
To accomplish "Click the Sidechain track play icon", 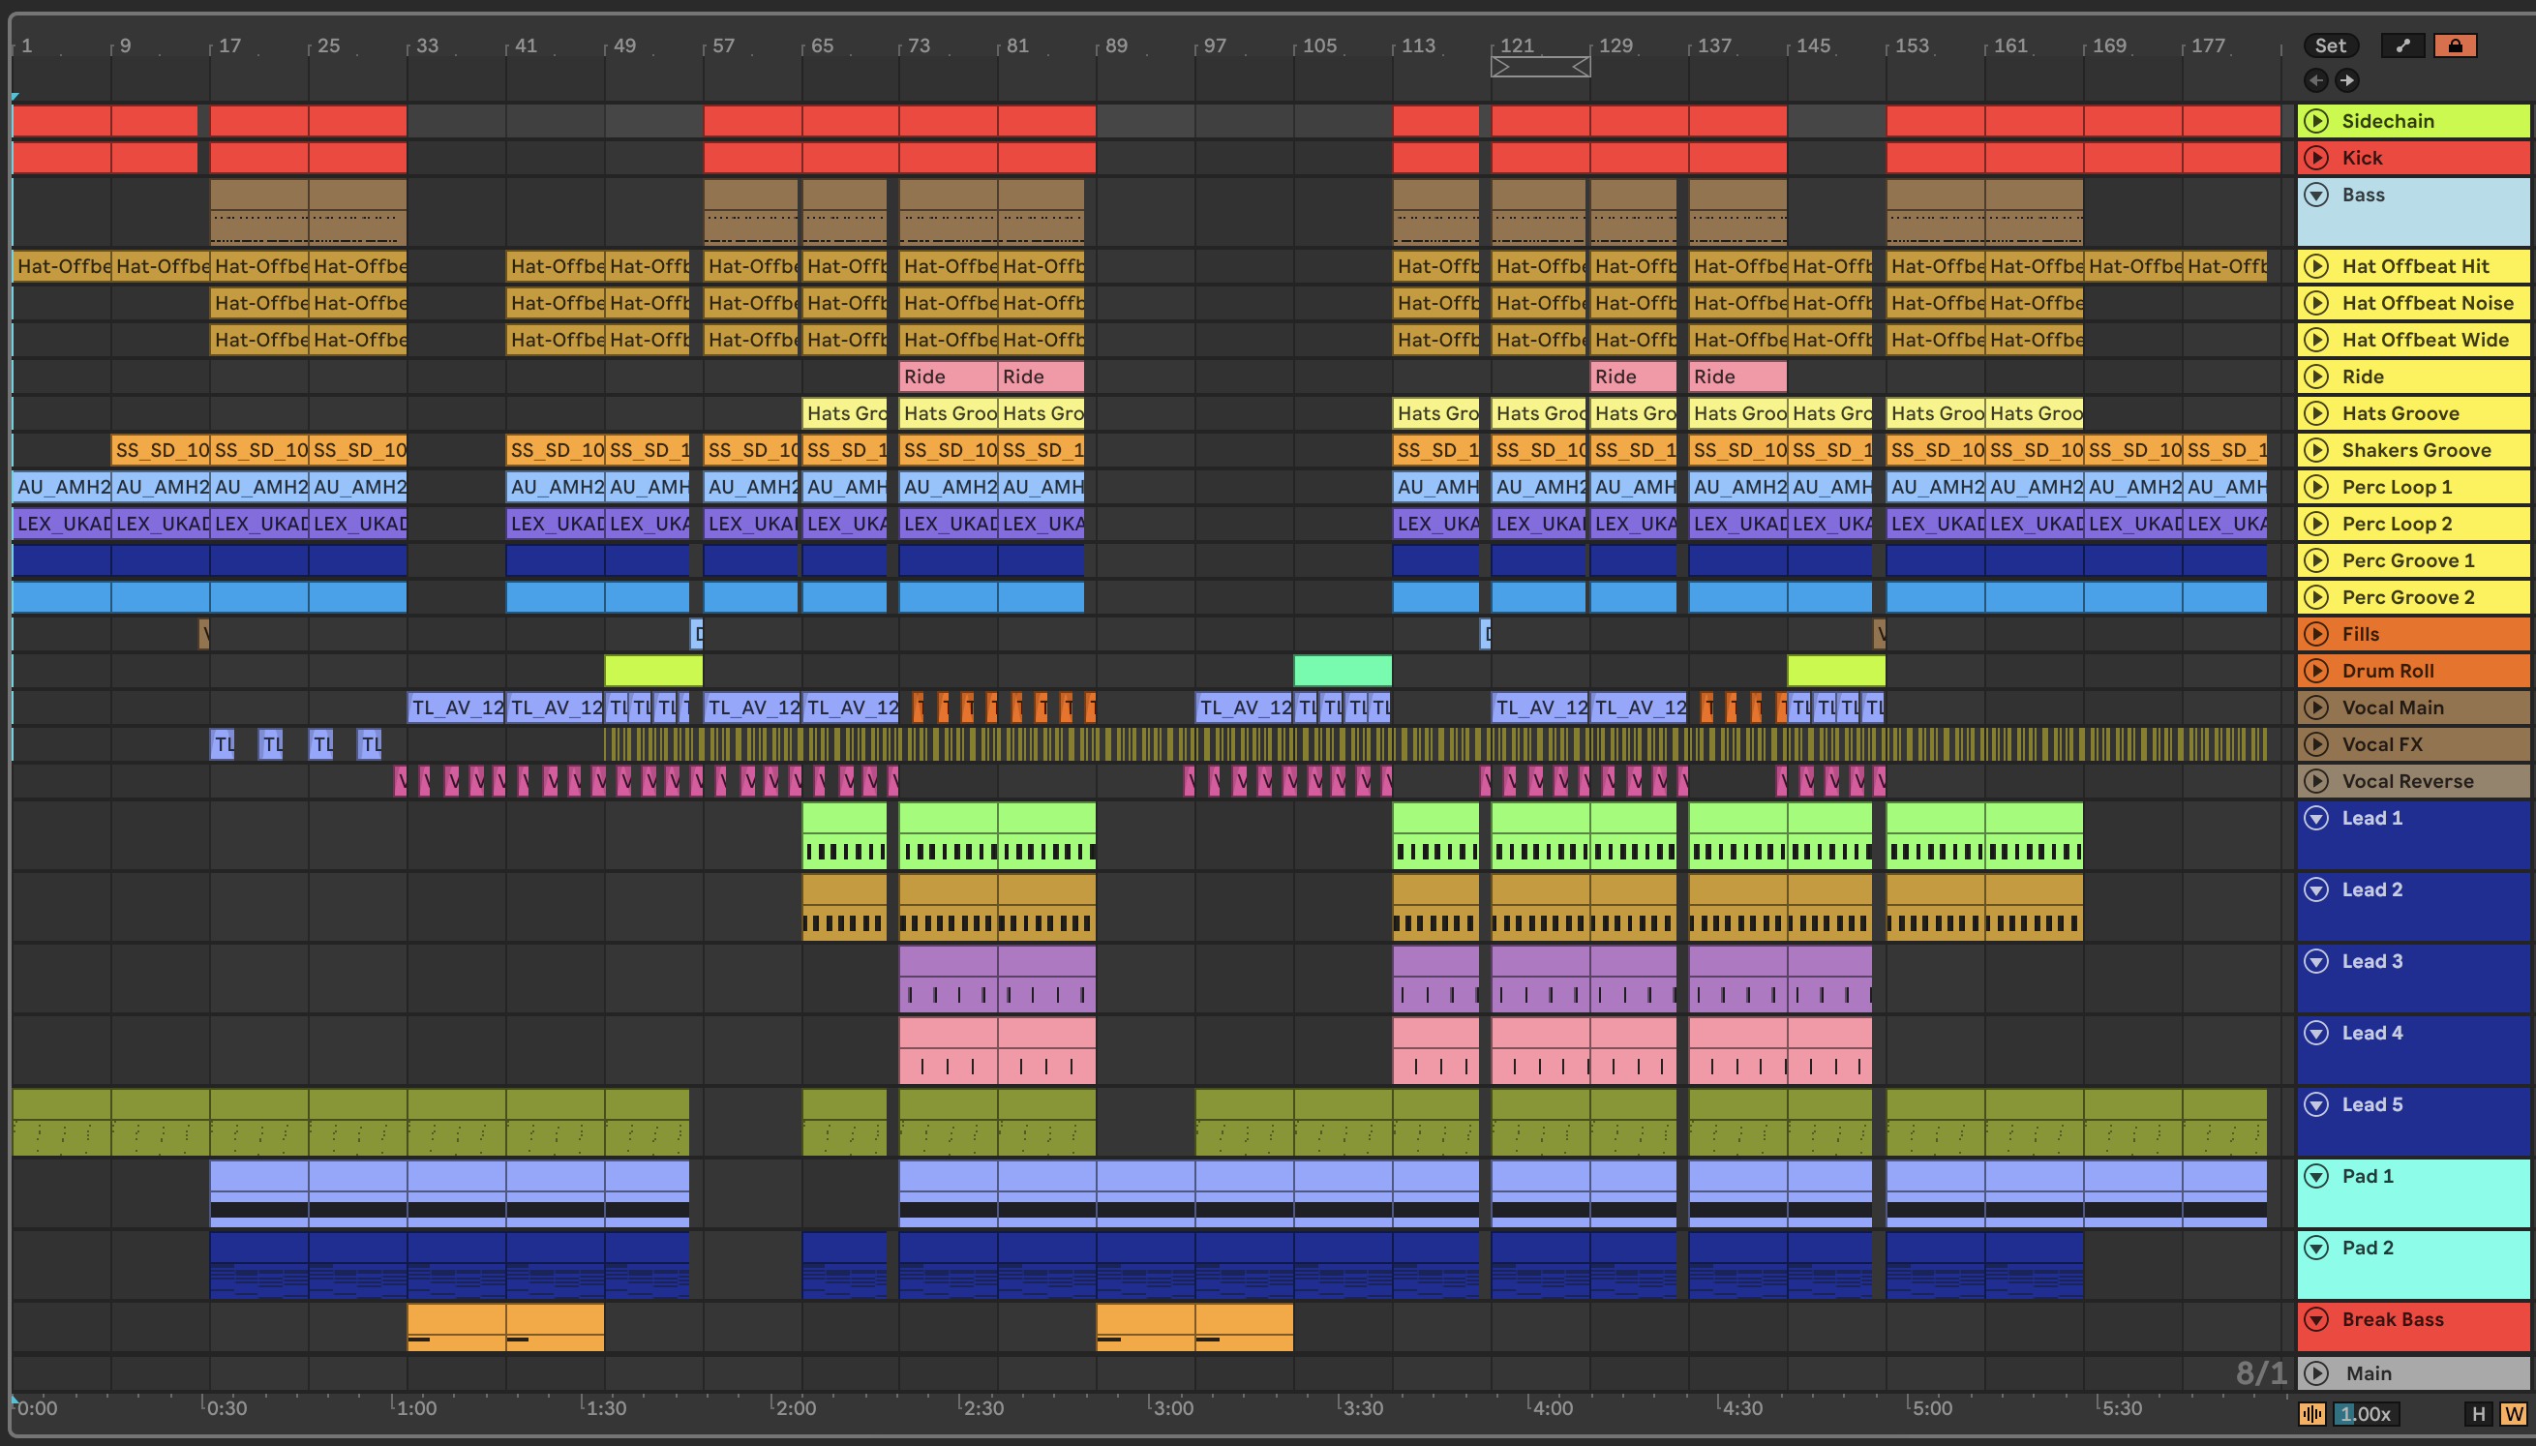I will coord(2316,121).
